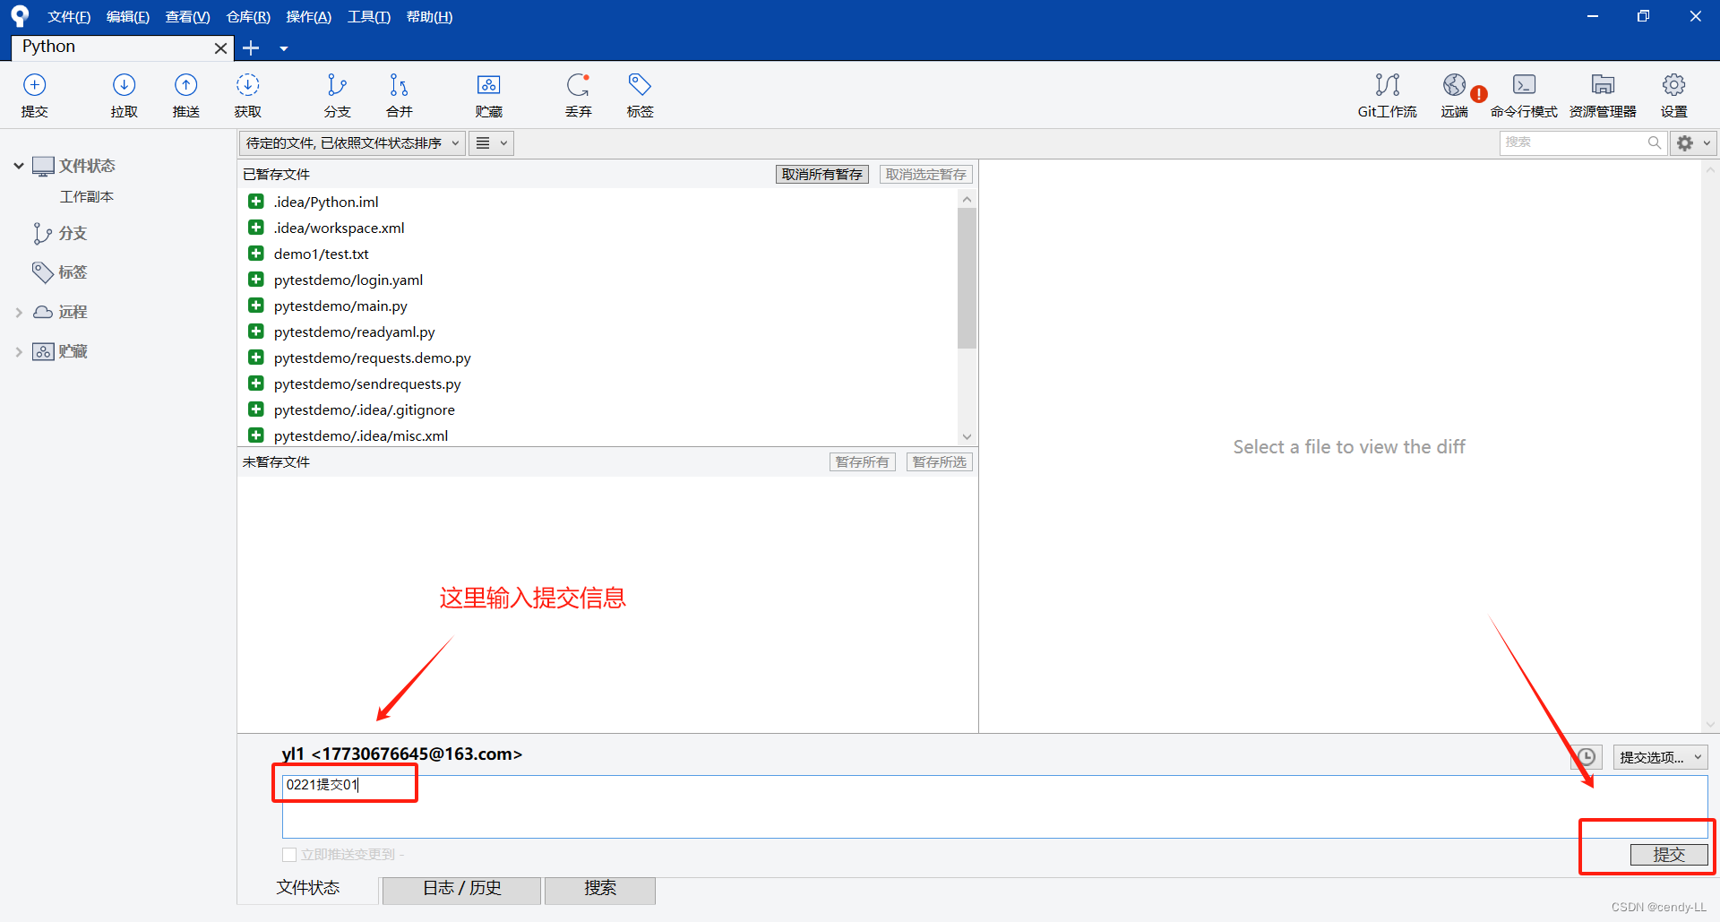Click staged icon of pytestdemo/main.py
Screen dimensions: 1720x922
pos(256,306)
